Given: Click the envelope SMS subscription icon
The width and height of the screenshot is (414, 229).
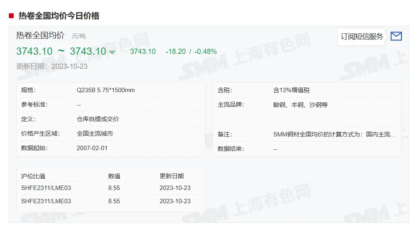Looking at the screenshot, I should [396, 36].
